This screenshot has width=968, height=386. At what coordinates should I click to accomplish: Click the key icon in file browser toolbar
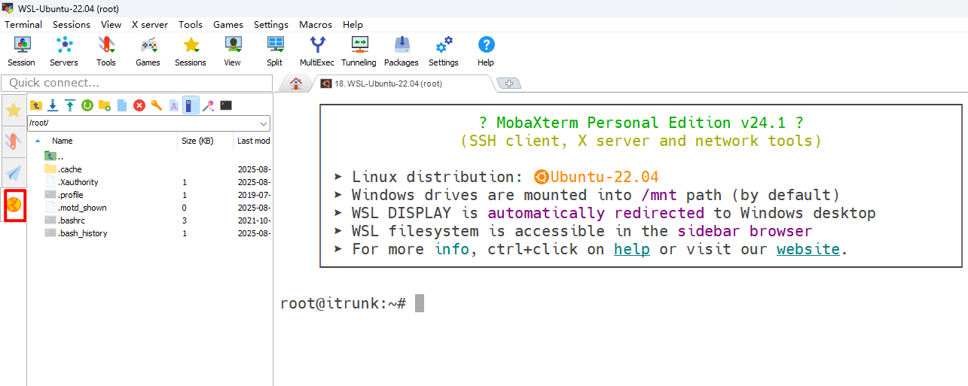tap(157, 105)
